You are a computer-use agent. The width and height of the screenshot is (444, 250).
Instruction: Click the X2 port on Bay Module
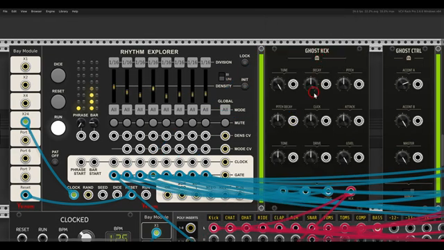point(26,85)
